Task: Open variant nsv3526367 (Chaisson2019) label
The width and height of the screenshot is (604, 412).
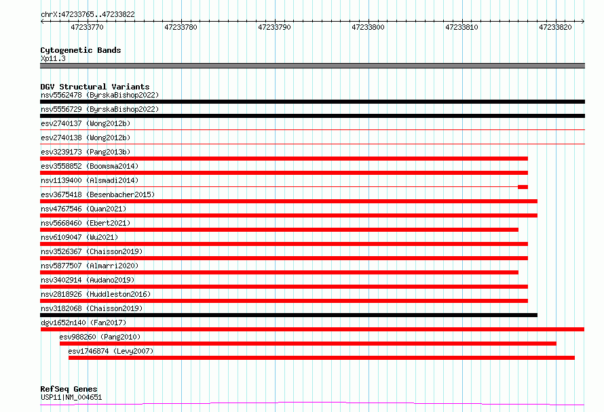Action: click(x=92, y=251)
